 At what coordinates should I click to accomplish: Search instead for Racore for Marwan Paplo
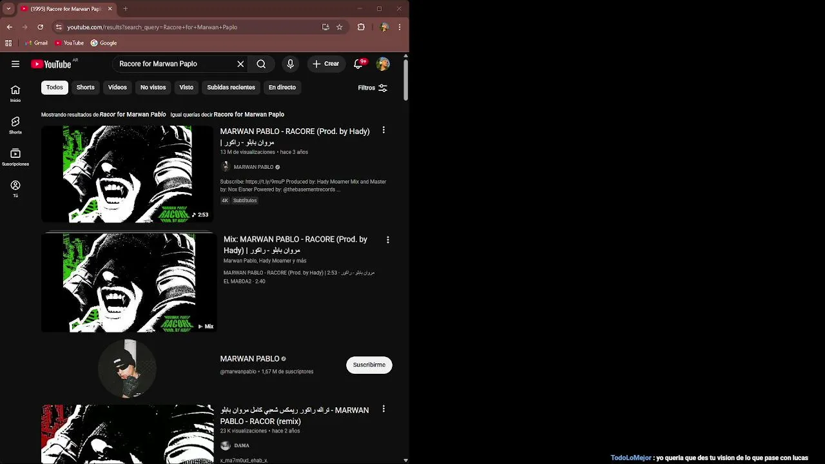click(249, 115)
